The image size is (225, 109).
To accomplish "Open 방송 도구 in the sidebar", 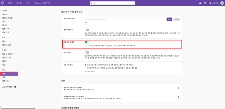I will pos(6,32).
